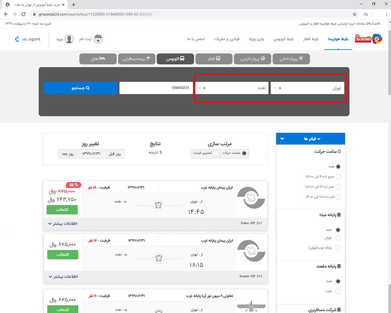Click the phone support icon
The height and width of the screenshot is (313, 391).
pyautogui.click(x=17, y=39)
